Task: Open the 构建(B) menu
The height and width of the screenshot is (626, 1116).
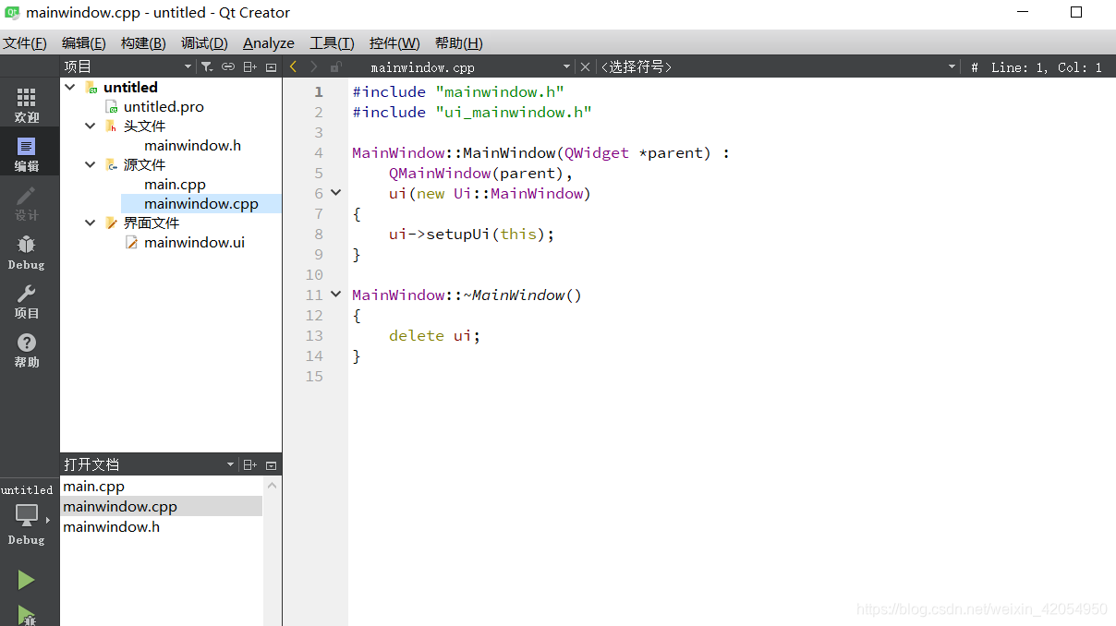Action: [143, 43]
